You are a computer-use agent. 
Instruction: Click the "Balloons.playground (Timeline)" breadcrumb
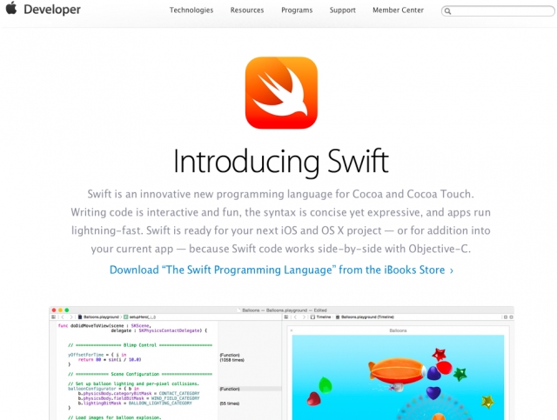click(x=365, y=317)
